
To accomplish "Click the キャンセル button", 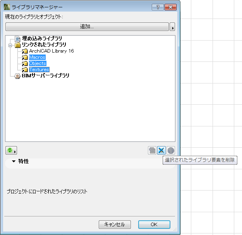I will (115, 225).
